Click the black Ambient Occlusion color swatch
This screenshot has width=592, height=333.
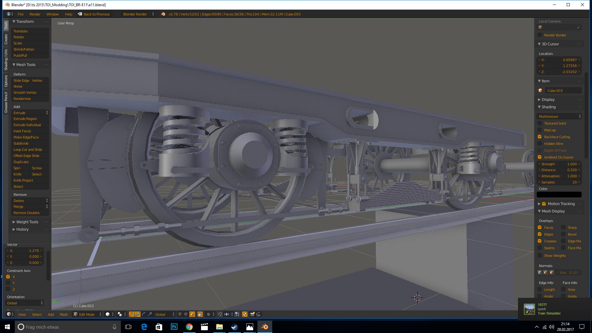[x=559, y=195]
